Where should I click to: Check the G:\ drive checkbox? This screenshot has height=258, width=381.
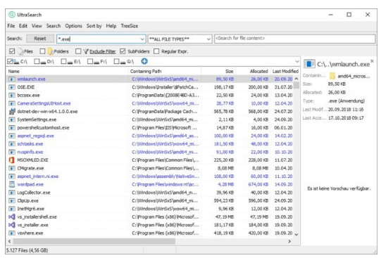pos(116,61)
